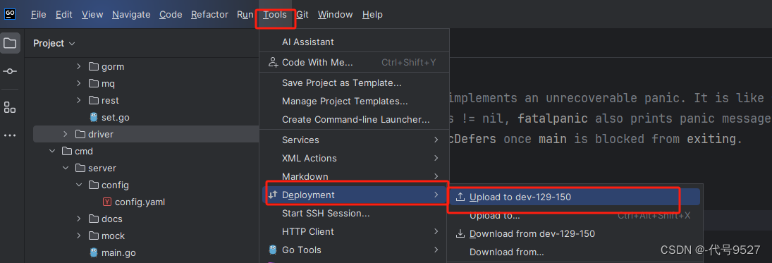Select the set.go gopher file icon
This screenshot has height=263, width=772.
94,117
